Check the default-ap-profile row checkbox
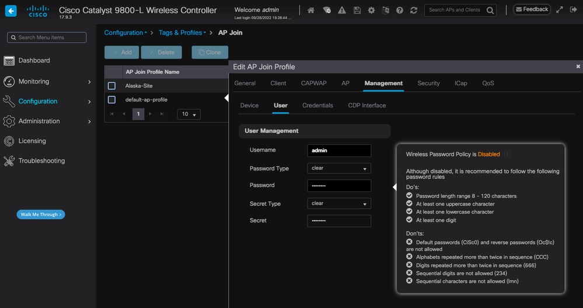The image size is (583, 308). click(111, 100)
